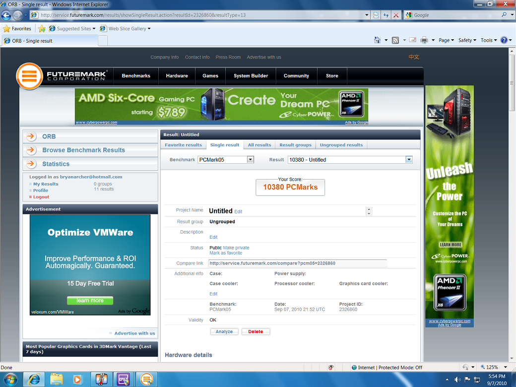Click the arrow icon beside Statistics

click(x=31, y=164)
